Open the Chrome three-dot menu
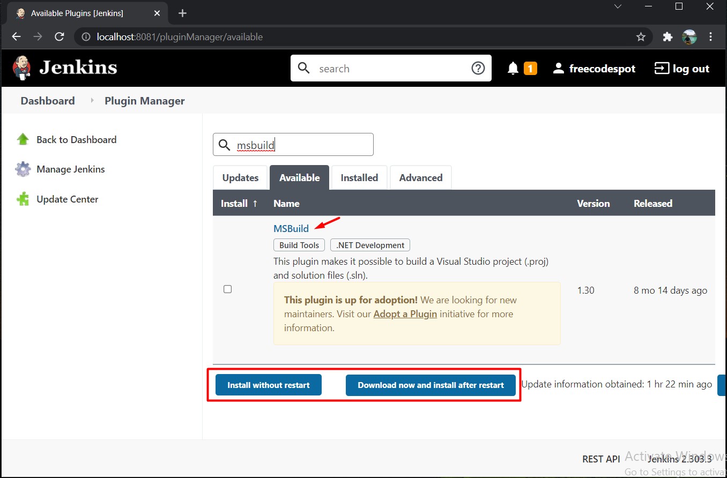 pyautogui.click(x=711, y=37)
